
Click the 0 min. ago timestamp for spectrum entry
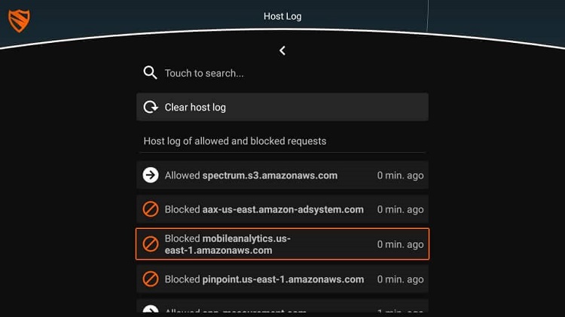[x=400, y=175]
